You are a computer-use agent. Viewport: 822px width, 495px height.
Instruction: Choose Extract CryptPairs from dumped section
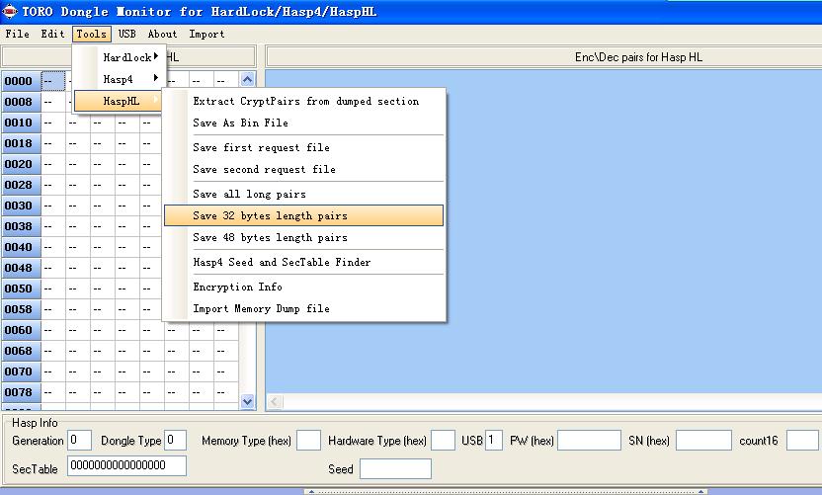[x=304, y=101]
